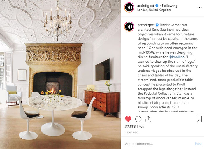Viewport: 204px width, 149px height.
Task: Share post using the upload arrow icon
Action: (x=148, y=119)
